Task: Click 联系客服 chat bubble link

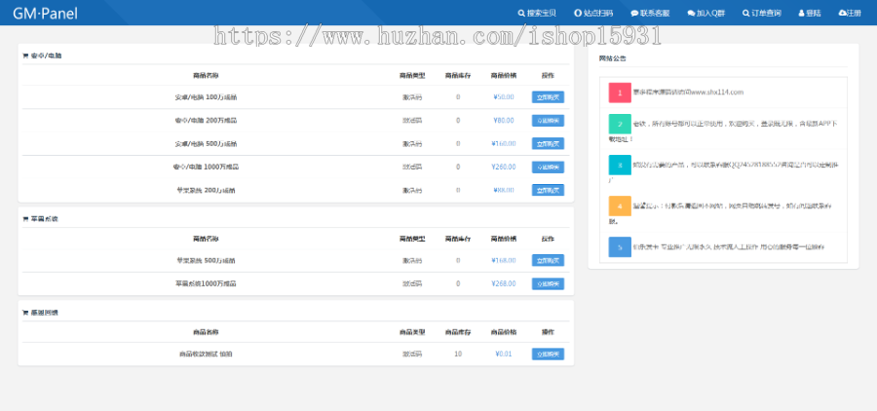Action: [x=651, y=14]
